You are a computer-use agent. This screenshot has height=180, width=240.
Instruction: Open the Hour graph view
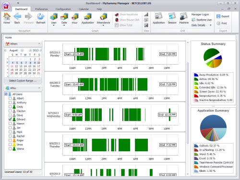[75, 17]
